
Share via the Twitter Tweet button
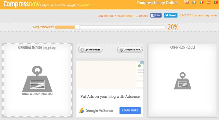[x=170, y=15]
